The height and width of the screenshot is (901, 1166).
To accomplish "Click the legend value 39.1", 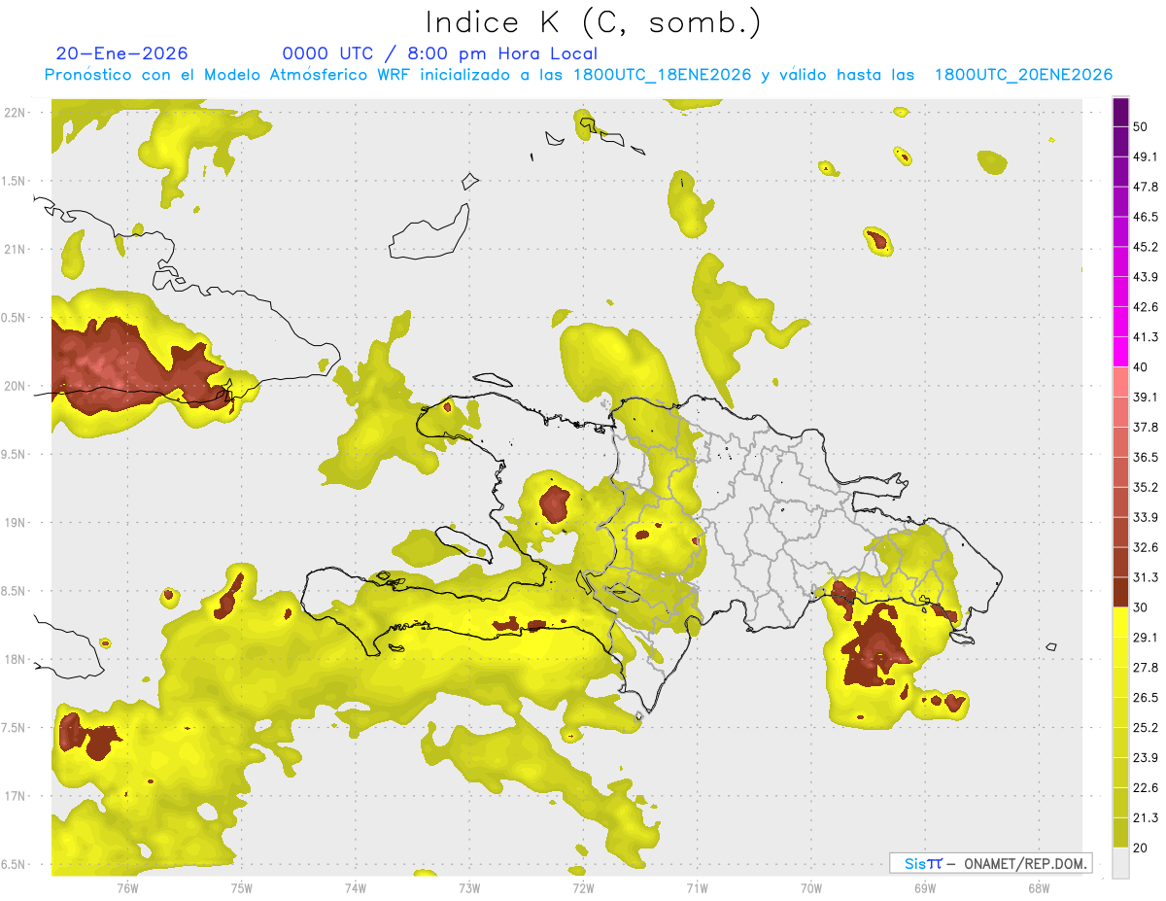I will tap(1146, 397).
